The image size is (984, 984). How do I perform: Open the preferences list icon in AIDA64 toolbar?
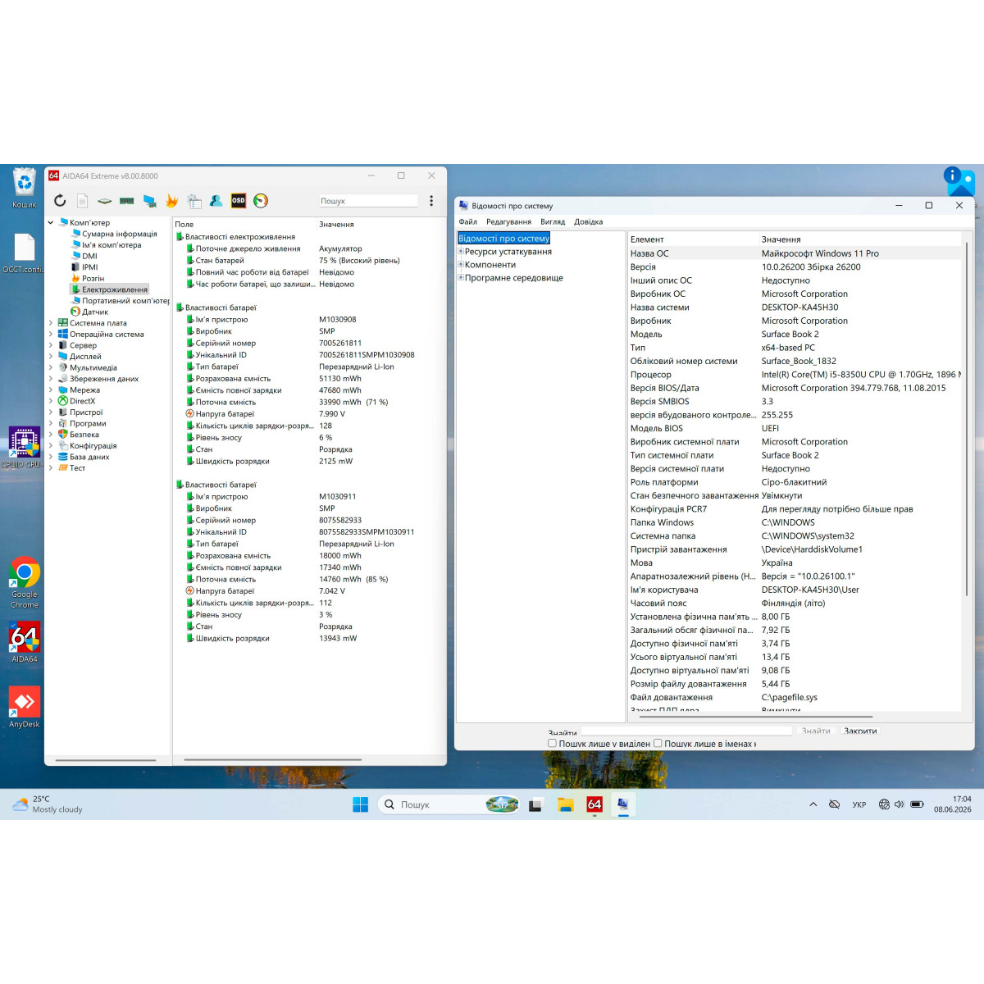click(x=194, y=201)
